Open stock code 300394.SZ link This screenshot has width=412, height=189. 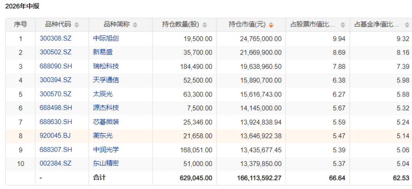click(55, 80)
